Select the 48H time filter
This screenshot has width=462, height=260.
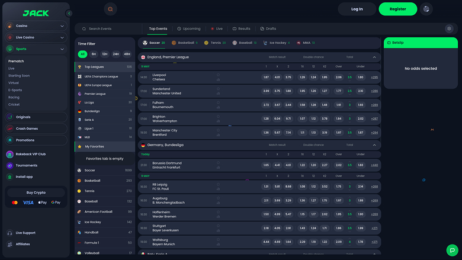[x=127, y=54]
